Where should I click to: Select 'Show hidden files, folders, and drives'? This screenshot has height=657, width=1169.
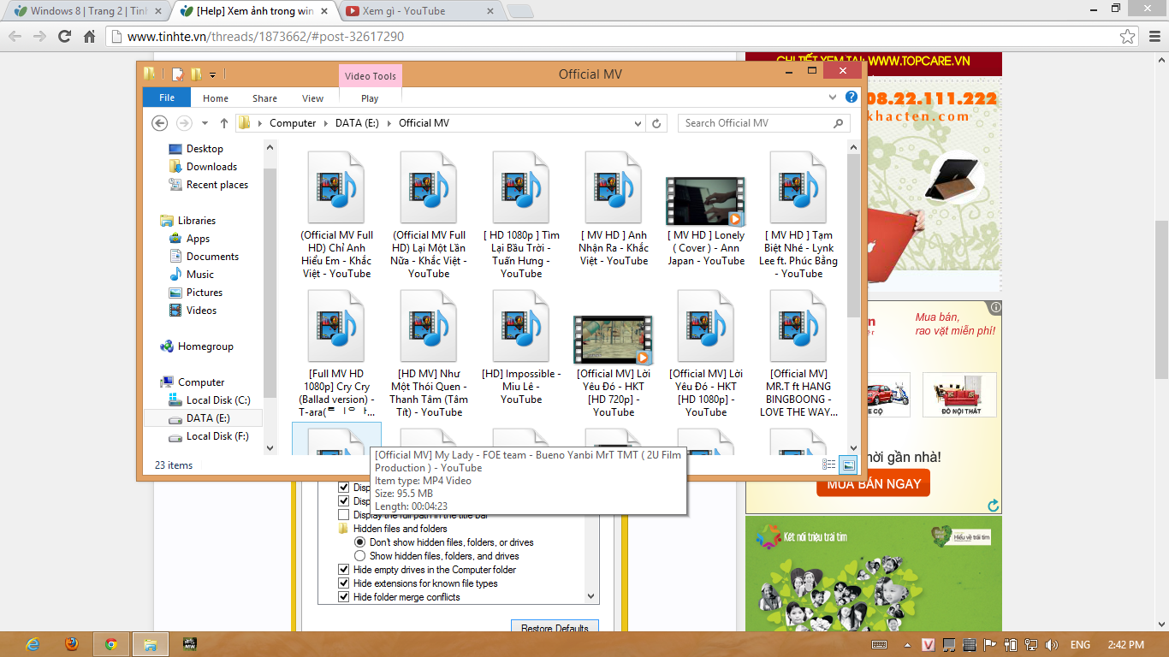pos(360,556)
